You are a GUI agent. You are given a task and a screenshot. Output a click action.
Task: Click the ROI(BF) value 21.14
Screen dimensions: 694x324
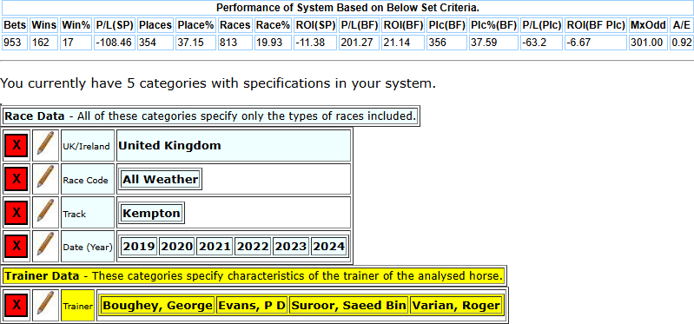click(x=403, y=43)
